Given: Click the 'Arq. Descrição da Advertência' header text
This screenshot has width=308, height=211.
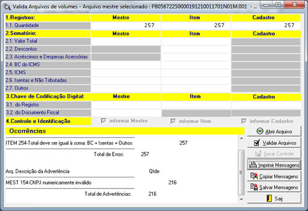Looking at the screenshot, I should pos(38,172).
